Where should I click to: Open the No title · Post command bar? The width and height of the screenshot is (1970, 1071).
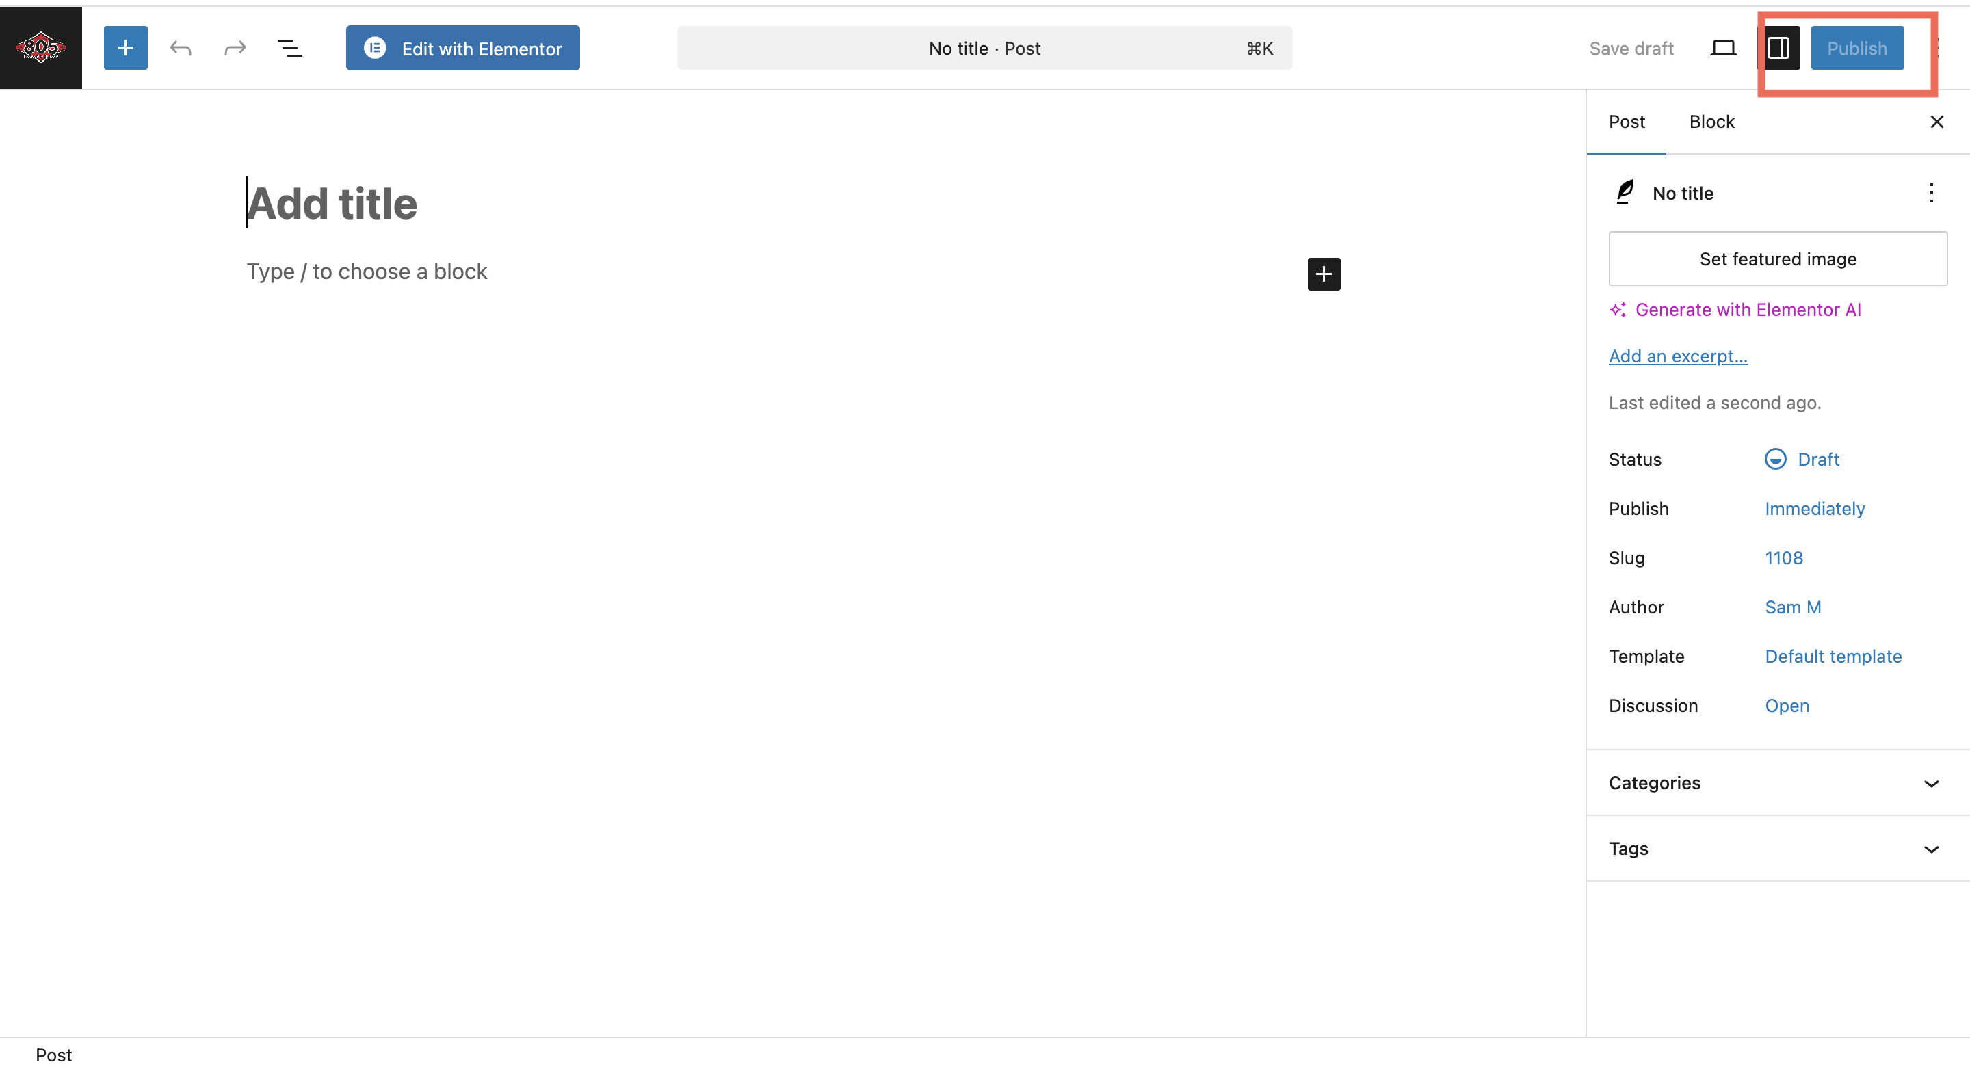984,48
